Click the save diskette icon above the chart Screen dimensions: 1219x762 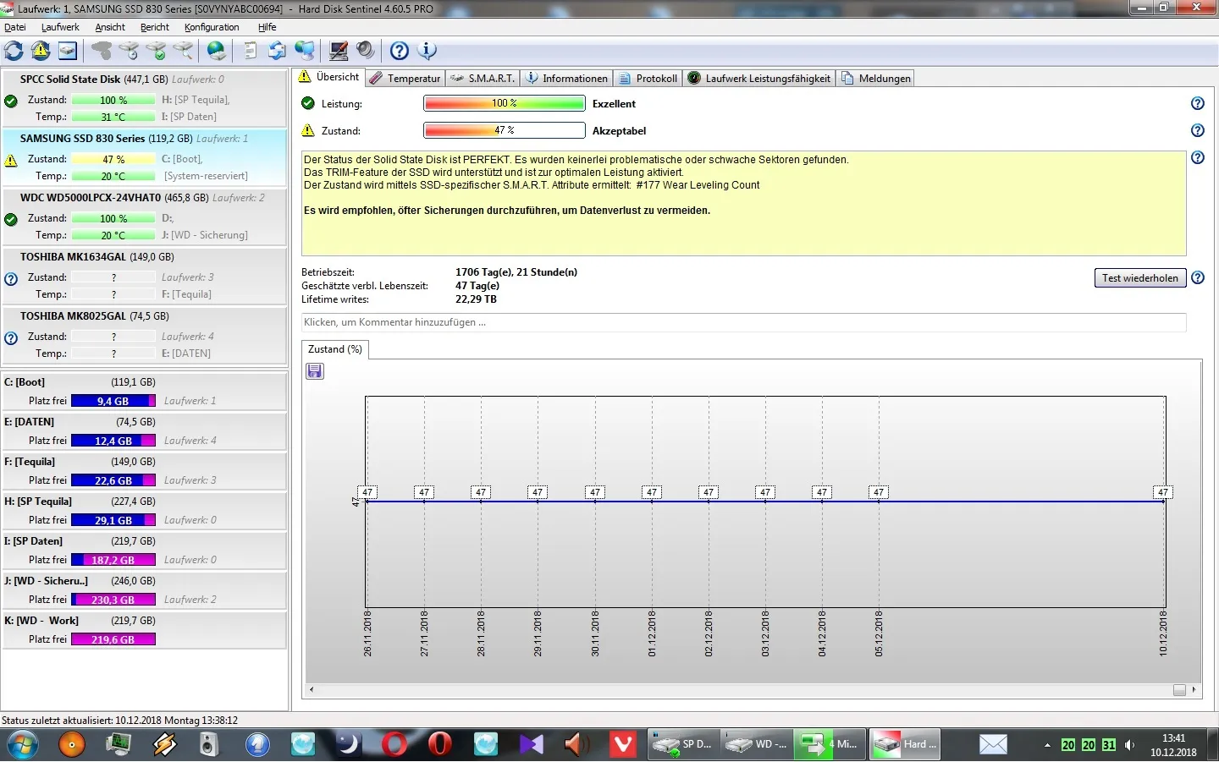[x=315, y=371]
